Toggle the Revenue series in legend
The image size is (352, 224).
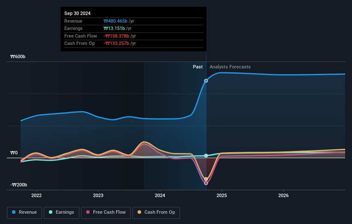(24, 212)
